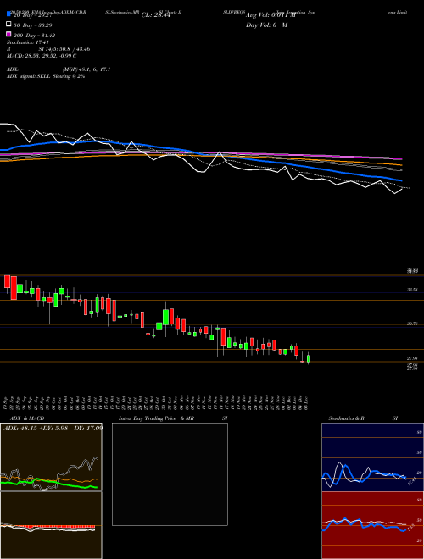Screen dimensions: 424x559
Task: Open the empty intraday trading price panel
Action: tap(170, 474)
